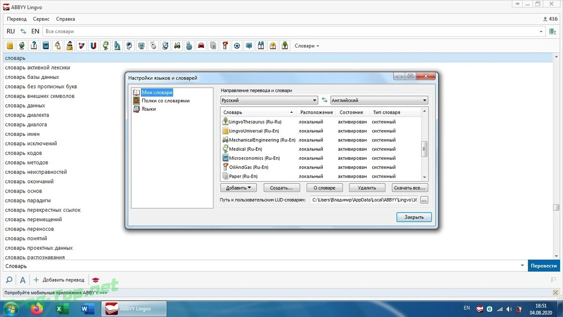
Task: Select the magnet physics dictionary icon
Action: click(93, 46)
